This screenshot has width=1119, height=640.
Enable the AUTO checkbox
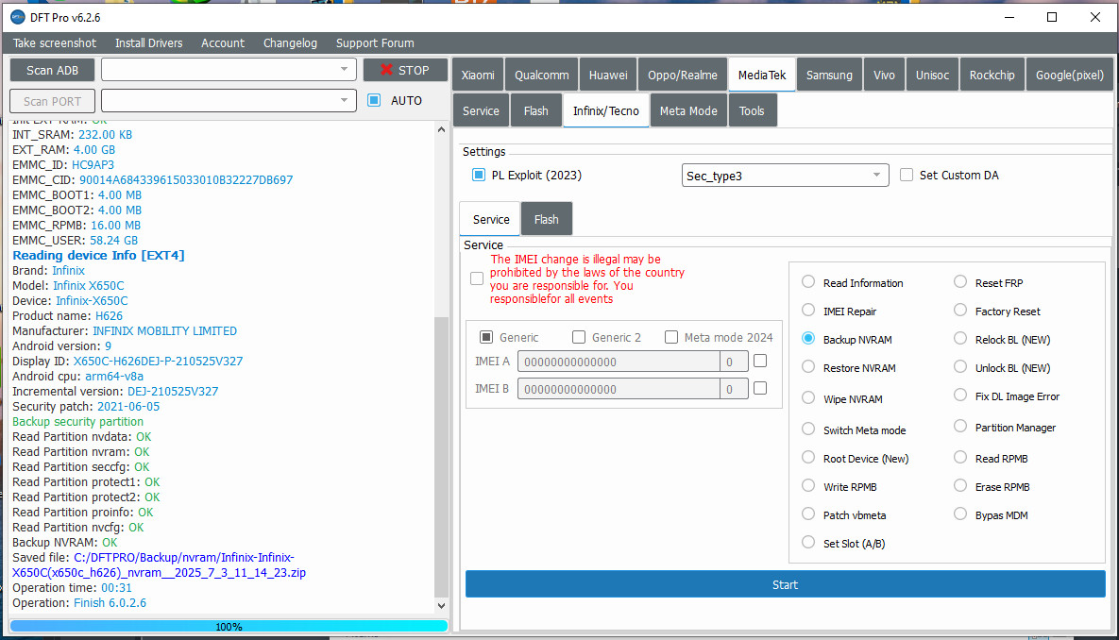point(374,100)
